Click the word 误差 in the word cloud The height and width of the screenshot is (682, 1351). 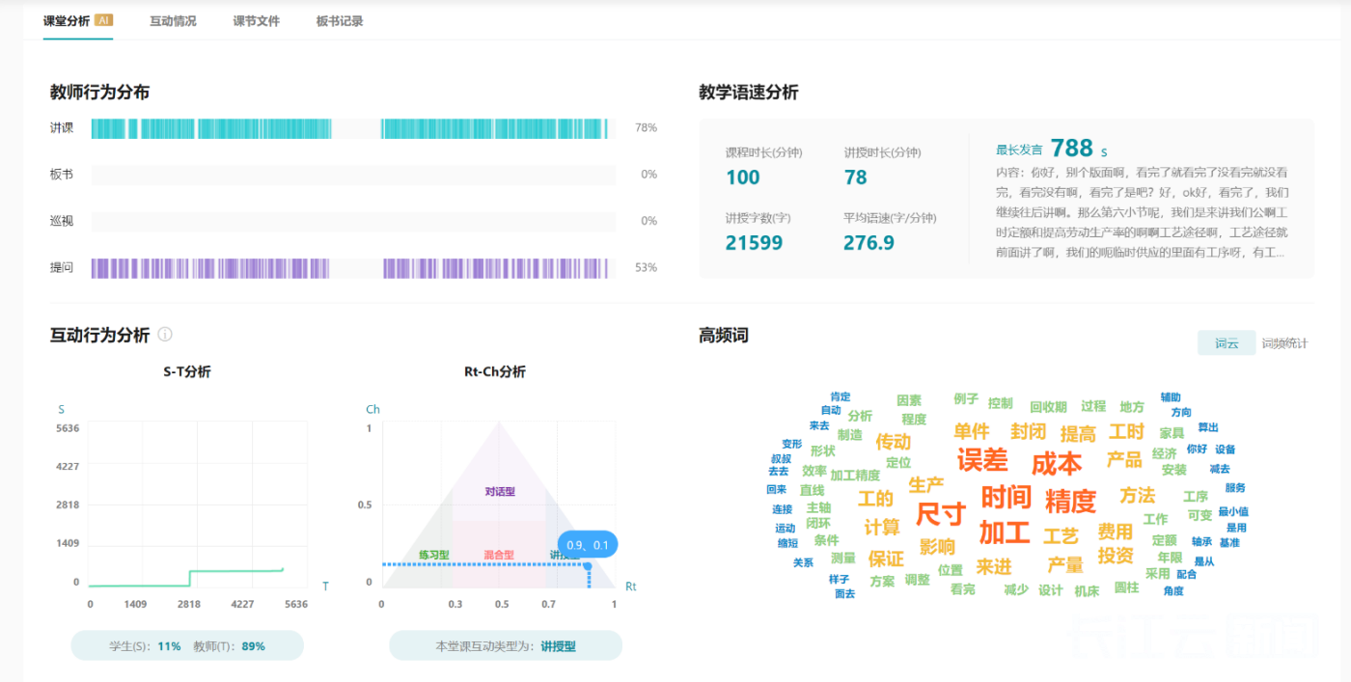(x=981, y=460)
